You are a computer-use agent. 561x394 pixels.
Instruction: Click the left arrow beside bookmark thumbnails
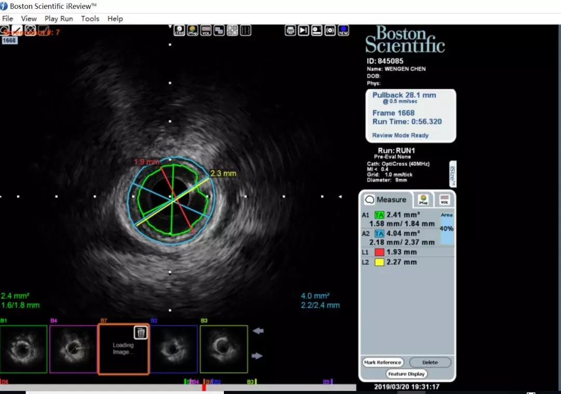coord(258,331)
